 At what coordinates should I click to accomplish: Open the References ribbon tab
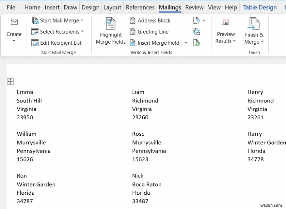[140, 7]
